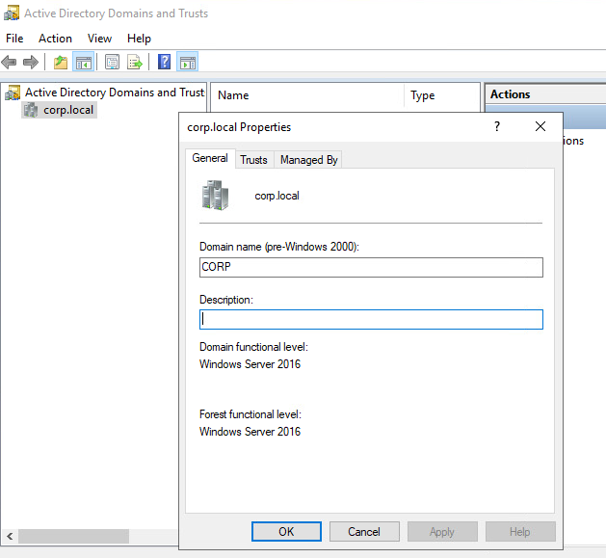606x558 pixels.
Task: Open the Action menu
Action: click(x=55, y=39)
